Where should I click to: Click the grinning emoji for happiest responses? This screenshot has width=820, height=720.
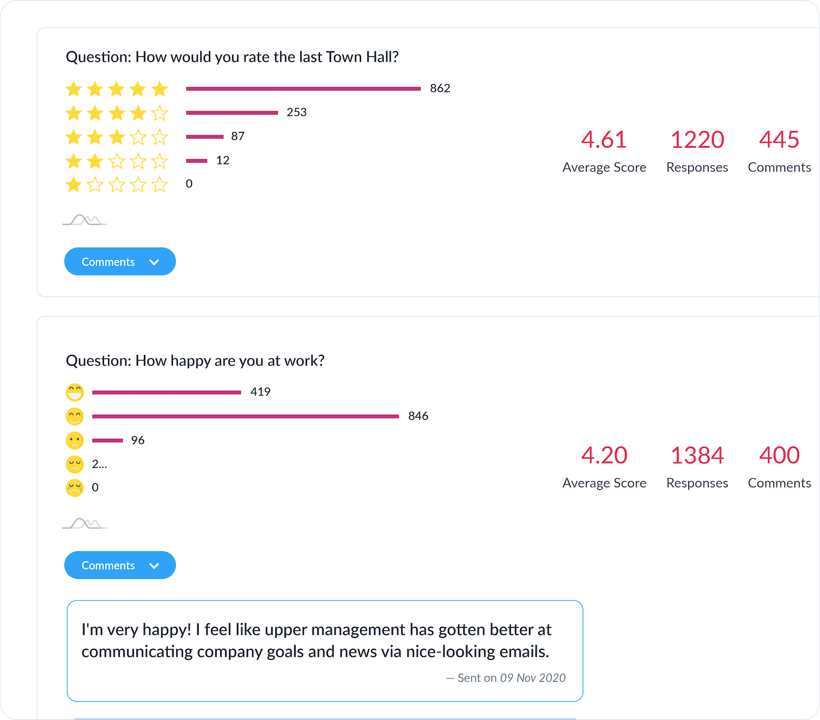pyautogui.click(x=75, y=392)
